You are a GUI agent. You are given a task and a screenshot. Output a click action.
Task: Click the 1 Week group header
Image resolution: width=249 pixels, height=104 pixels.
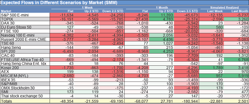point(88,7)
